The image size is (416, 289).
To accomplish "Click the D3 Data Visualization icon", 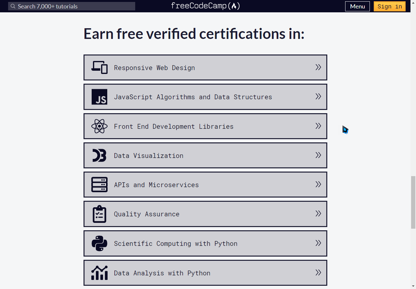I will [99, 155].
